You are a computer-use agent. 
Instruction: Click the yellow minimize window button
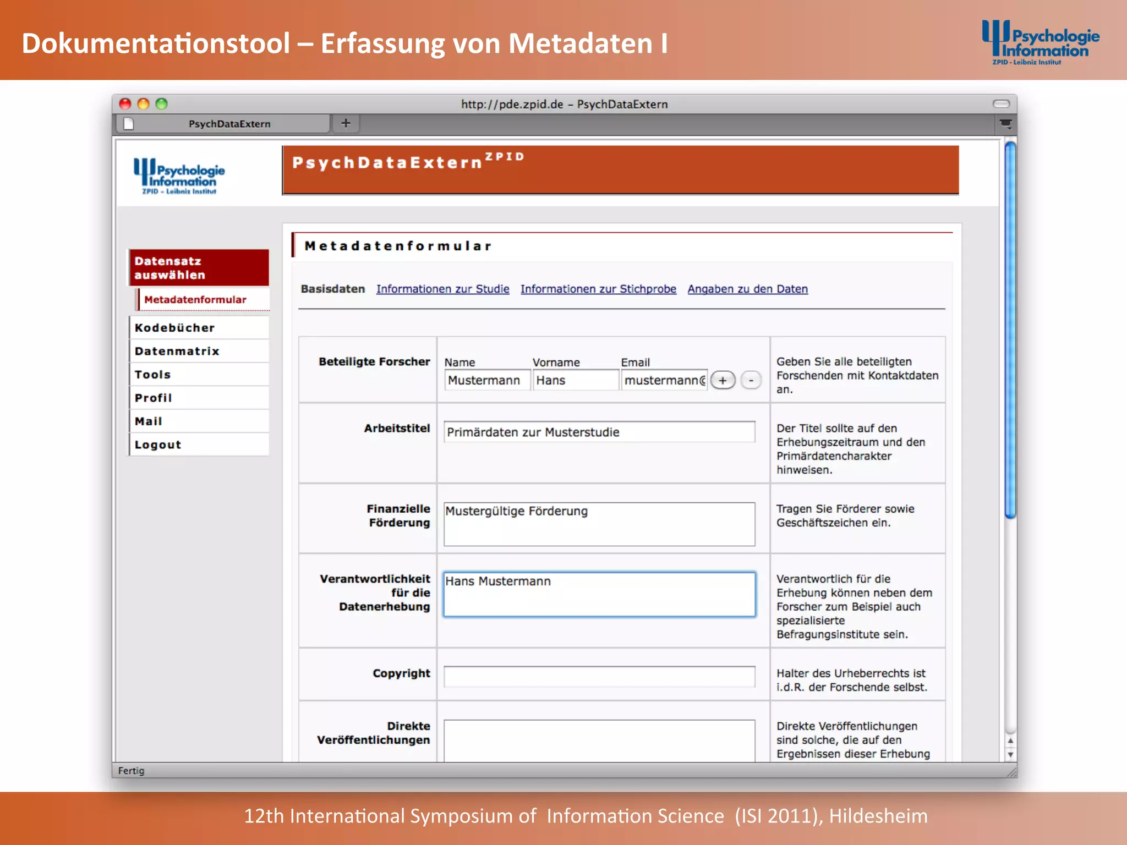pos(143,104)
